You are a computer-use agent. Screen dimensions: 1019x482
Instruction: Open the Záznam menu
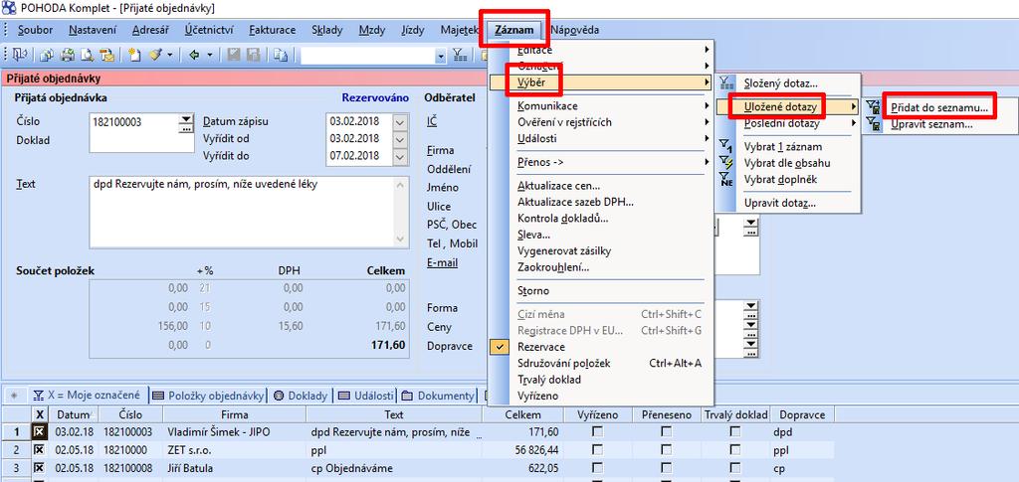point(514,30)
